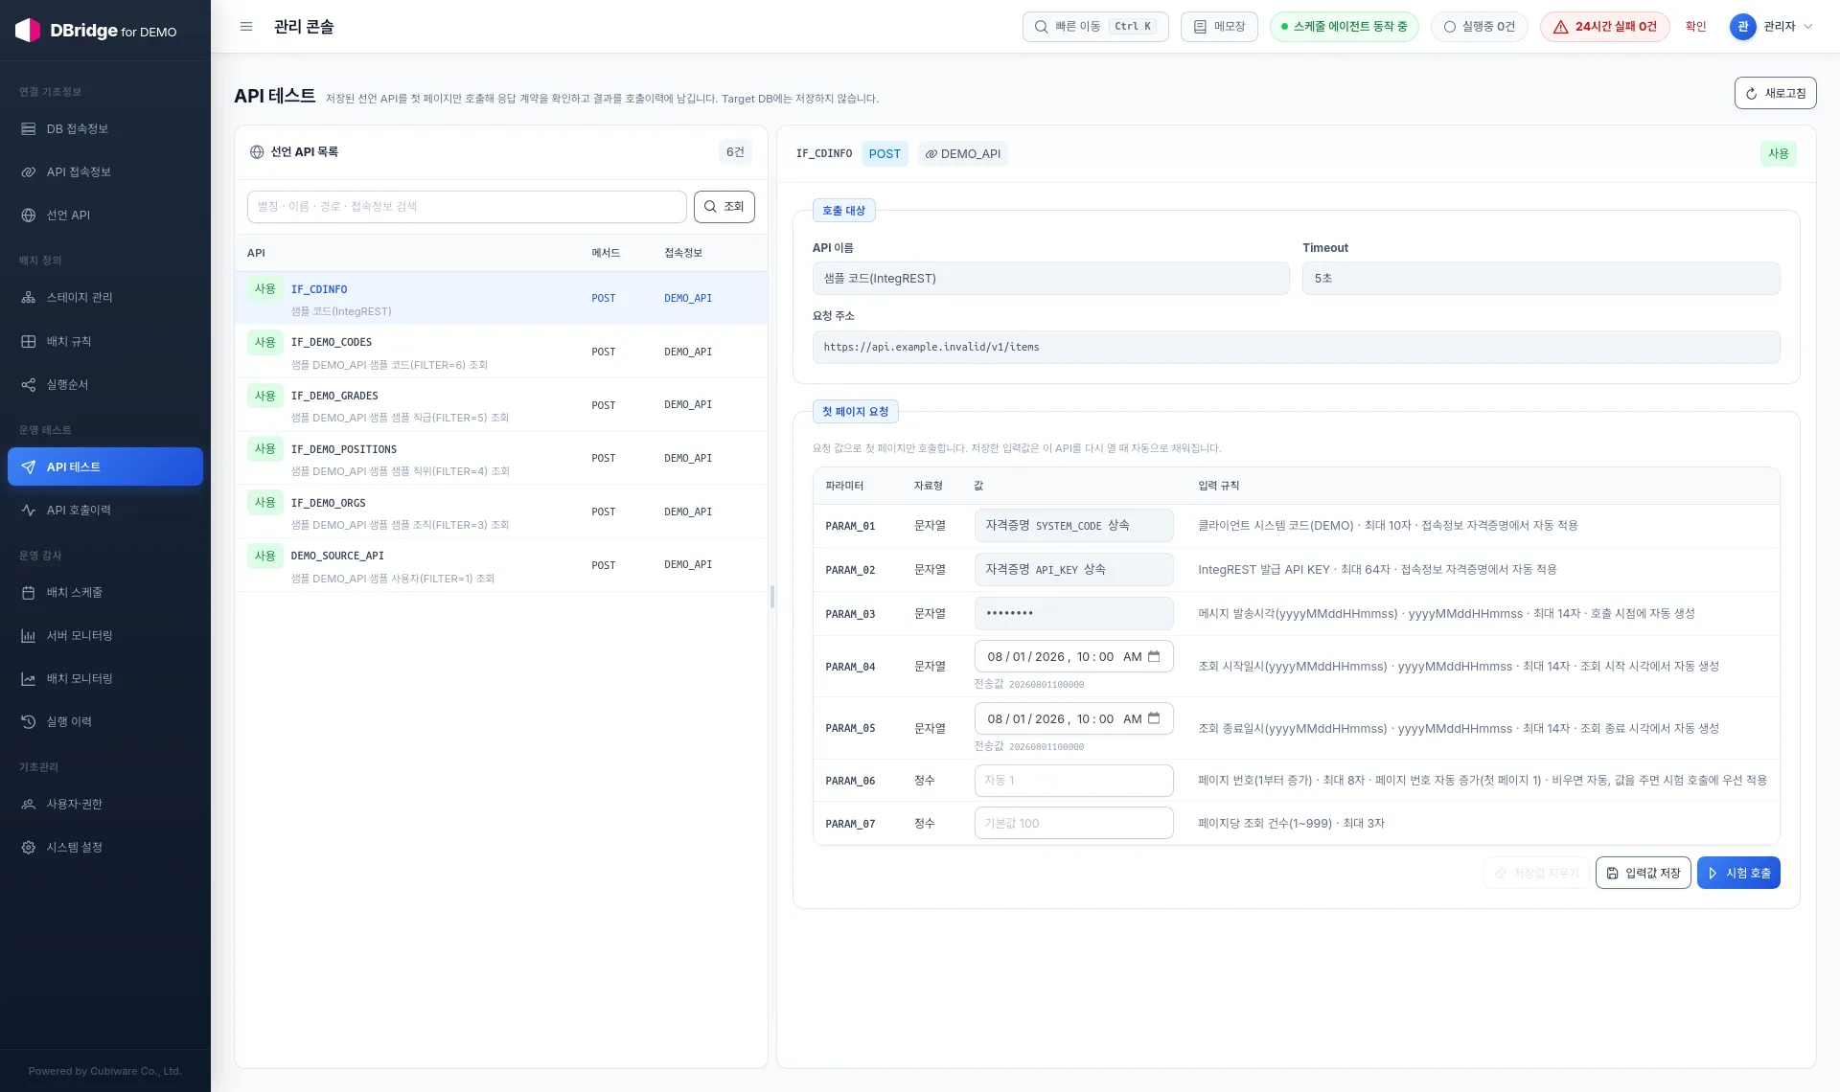Click the API 호출이력 pulse icon

29,510
